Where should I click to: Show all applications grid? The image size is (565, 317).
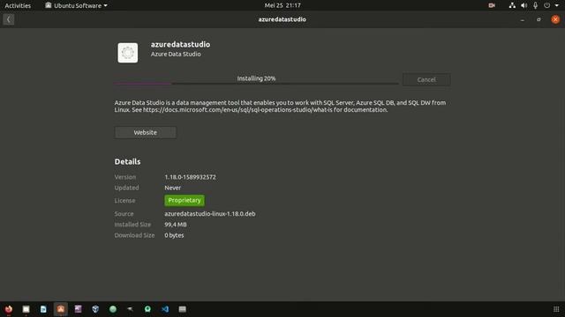(x=556, y=309)
